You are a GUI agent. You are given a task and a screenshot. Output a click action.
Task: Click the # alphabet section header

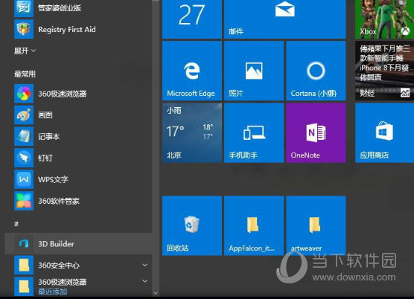(16, 224)
